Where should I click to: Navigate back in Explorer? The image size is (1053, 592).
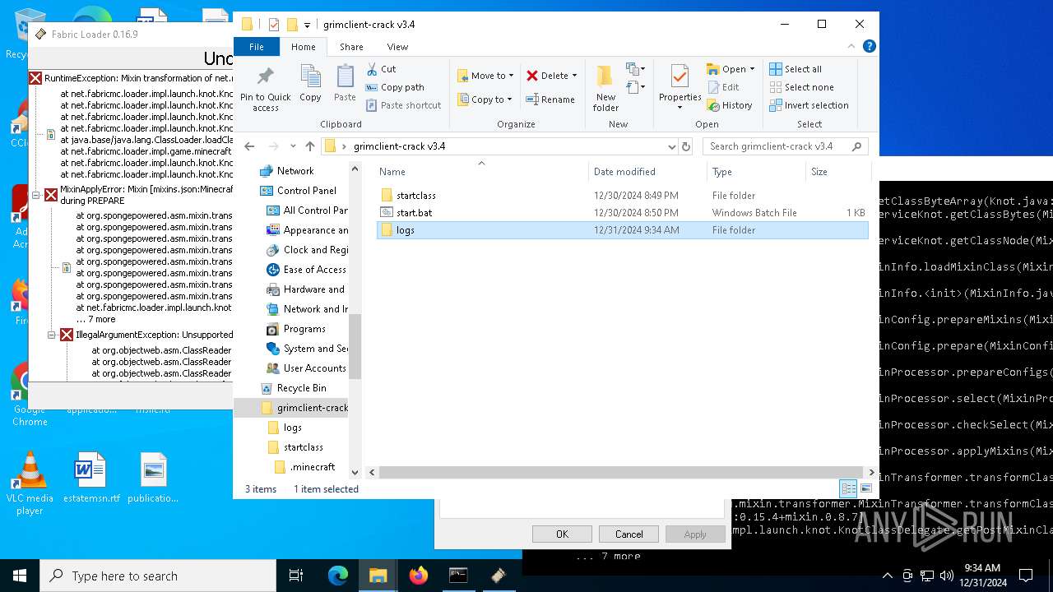tap(249, 146)
